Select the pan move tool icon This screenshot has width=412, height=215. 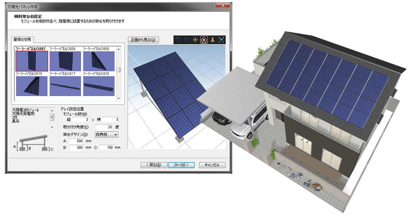click(x=195, y=40)
